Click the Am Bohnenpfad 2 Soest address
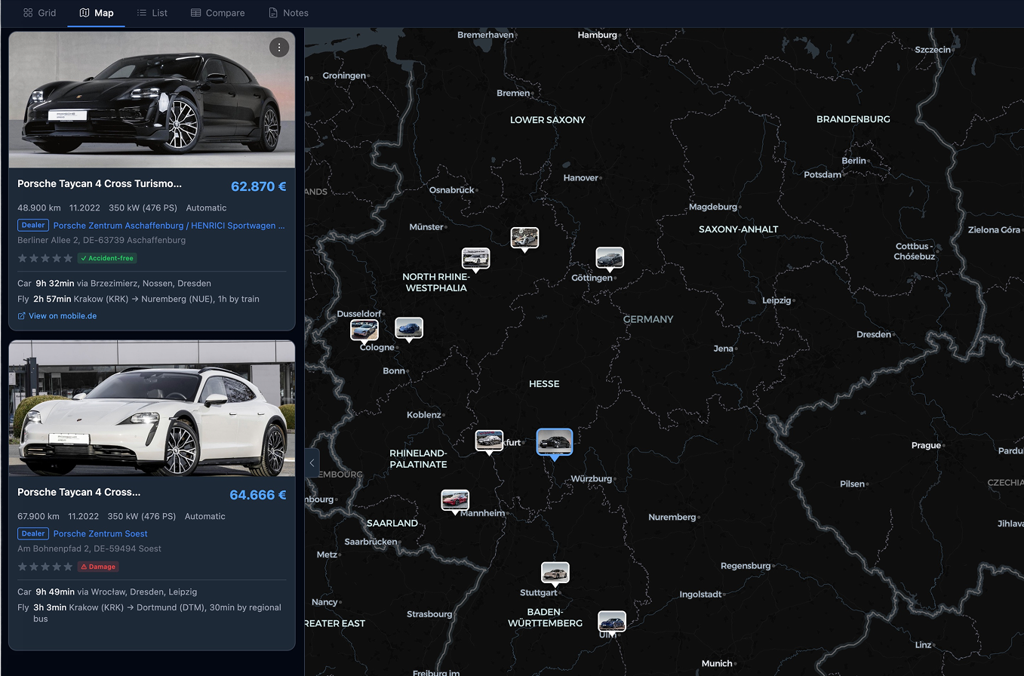This screenshot has height=676, width=1024. (89, 548)
